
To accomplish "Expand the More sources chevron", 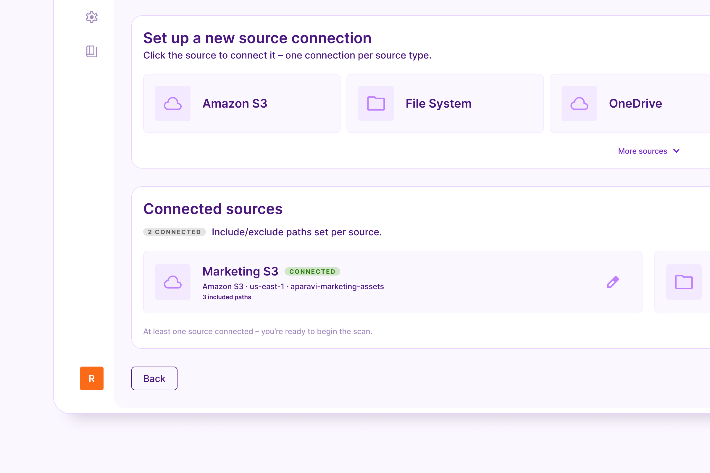I will point(676,151).
